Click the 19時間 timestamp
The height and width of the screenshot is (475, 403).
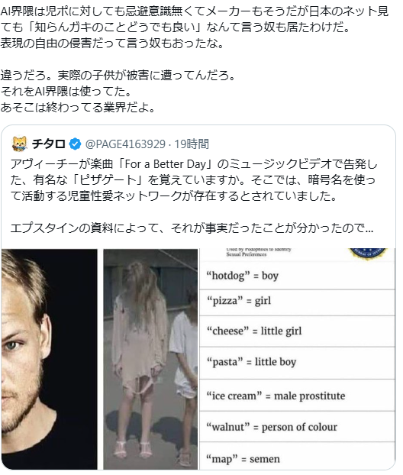point(192,144)
